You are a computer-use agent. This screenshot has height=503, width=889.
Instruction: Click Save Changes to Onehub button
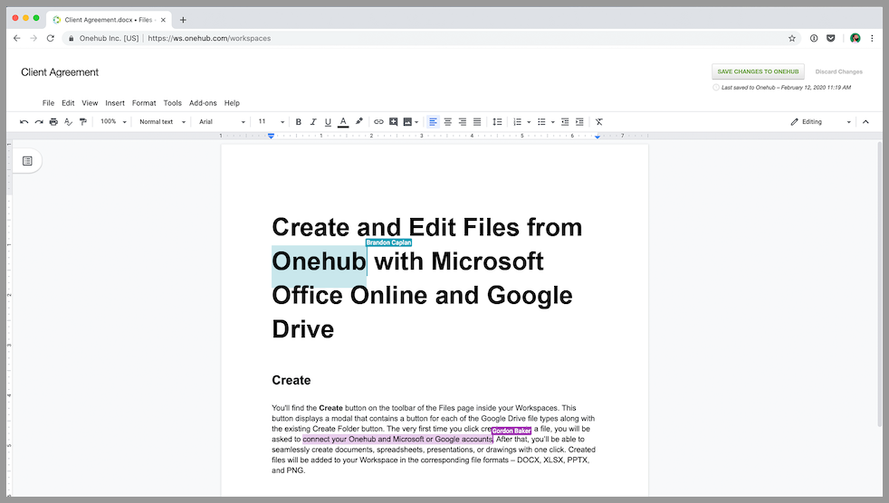tap(758, 71)
